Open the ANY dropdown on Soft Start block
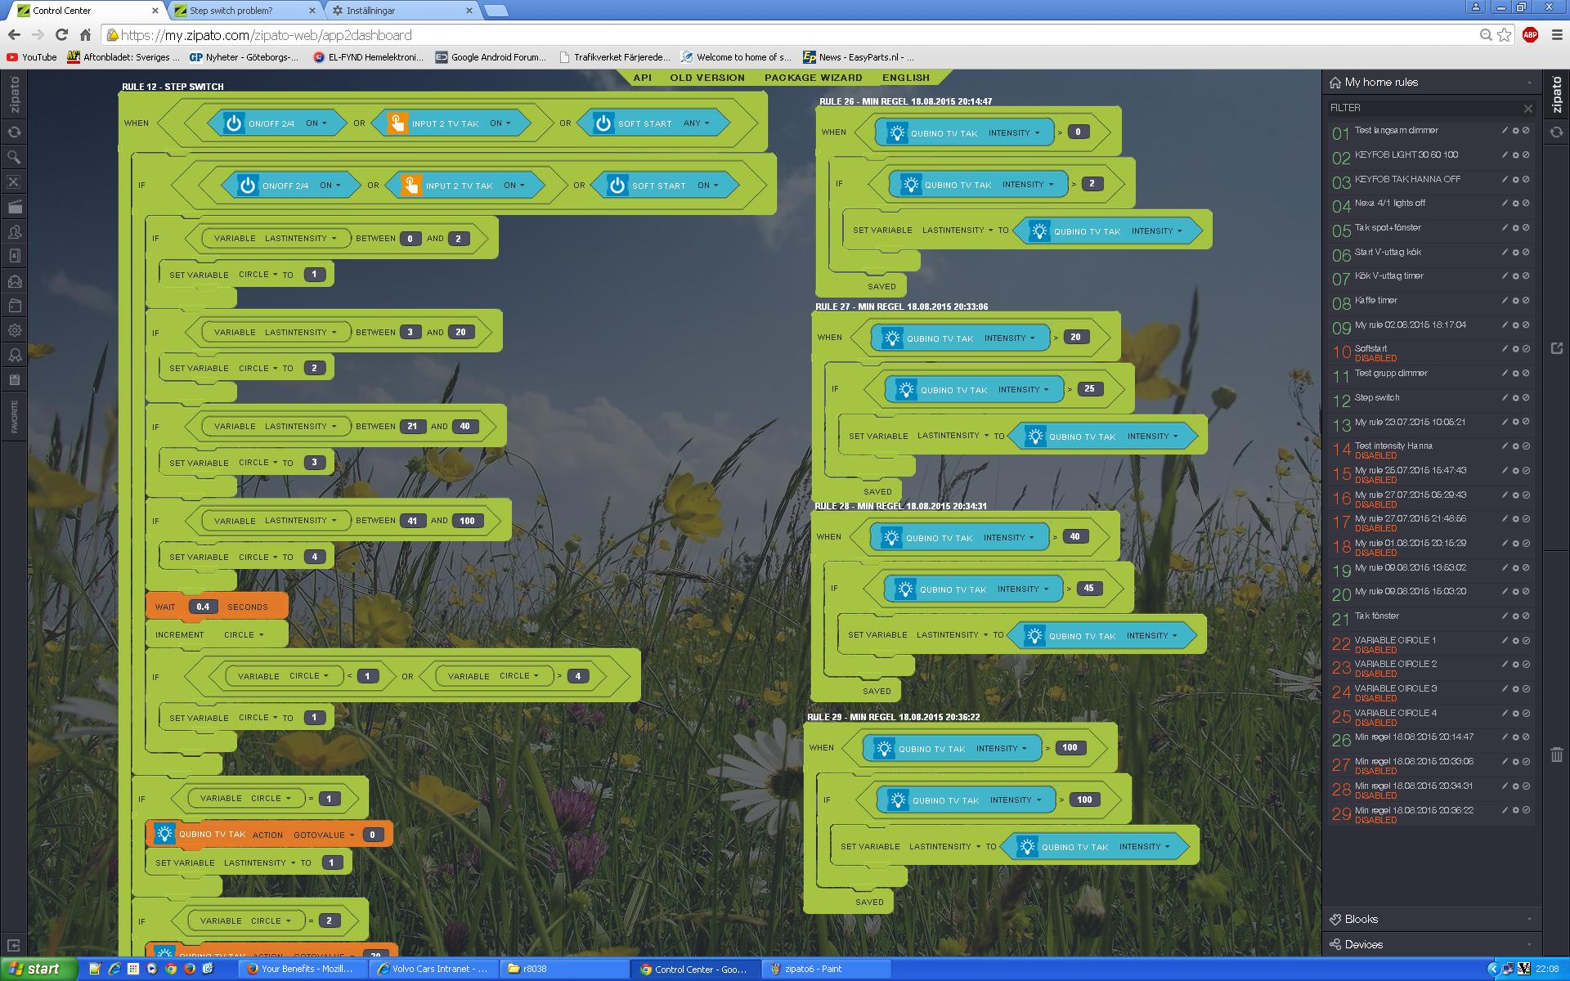Image resolution: width=1570 pixels, height=981 pixels. click(696, 123)
